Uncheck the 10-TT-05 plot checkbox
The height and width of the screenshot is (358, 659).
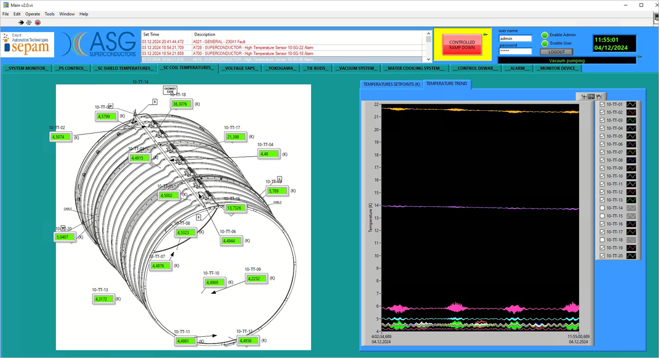pos(602,136)
